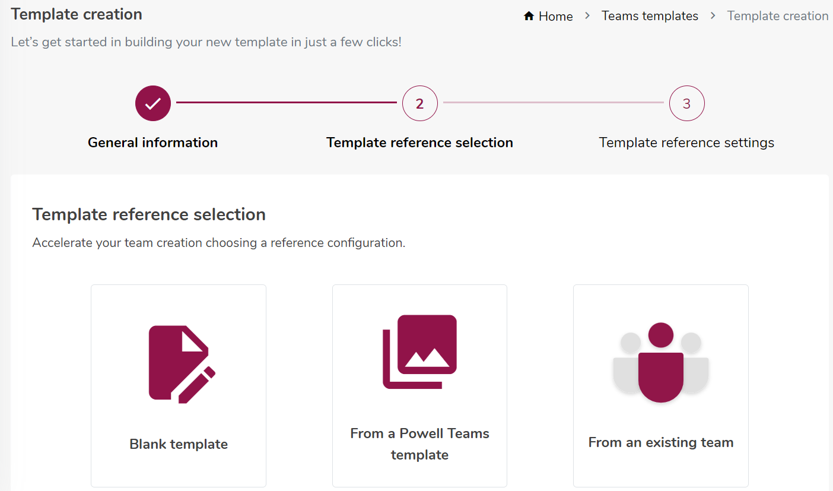The image size is (833, 491).
Task: Click the Template reference selection step label
Action: coord(419,142)
